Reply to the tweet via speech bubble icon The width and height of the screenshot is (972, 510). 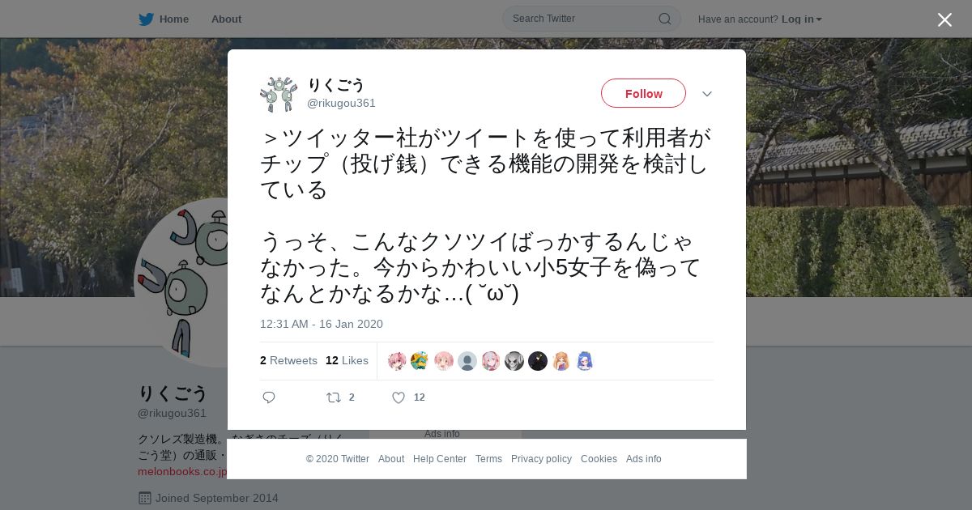coord(269,397)
